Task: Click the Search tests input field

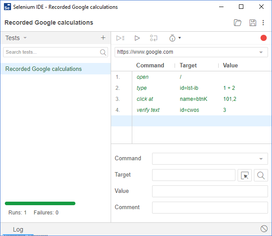Action: click(56, 52)
